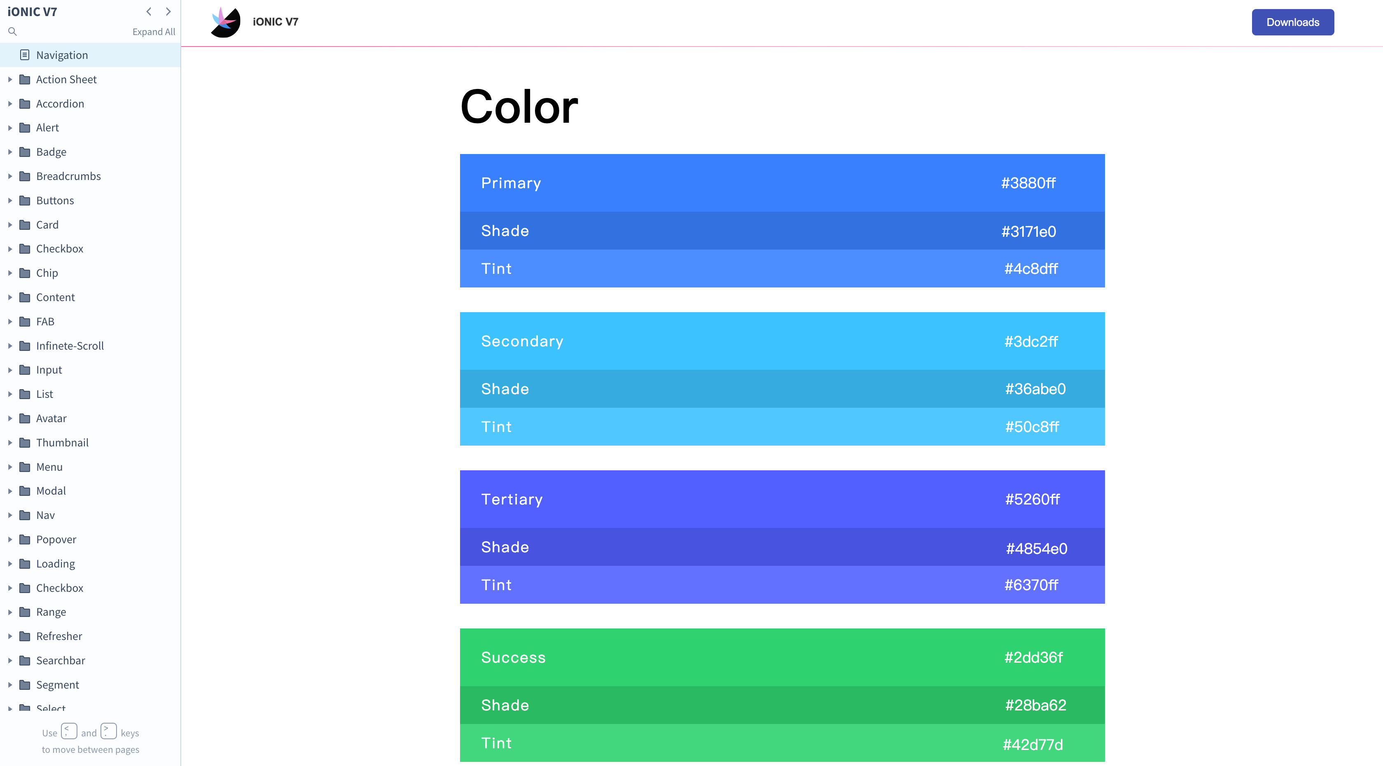Open the Card section
This screenshot has width=1383, height=766.
click(47, 224)
